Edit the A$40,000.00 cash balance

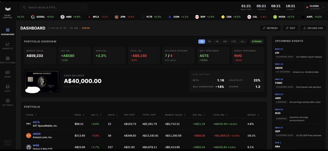pyautogui.click(x=83, y=81)
